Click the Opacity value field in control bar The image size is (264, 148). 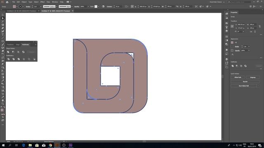83,7
